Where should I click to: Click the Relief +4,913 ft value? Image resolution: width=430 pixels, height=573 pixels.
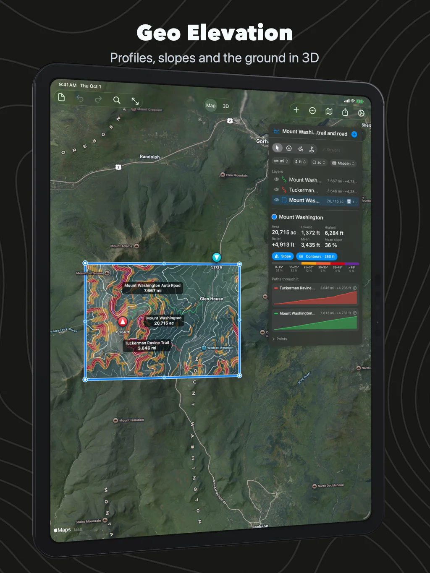(283, 245)
